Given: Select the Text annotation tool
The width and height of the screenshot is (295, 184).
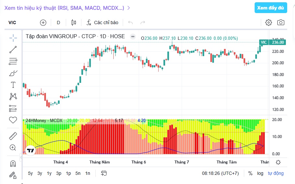Looking at the screenshot, I should (x=13, y=85).
